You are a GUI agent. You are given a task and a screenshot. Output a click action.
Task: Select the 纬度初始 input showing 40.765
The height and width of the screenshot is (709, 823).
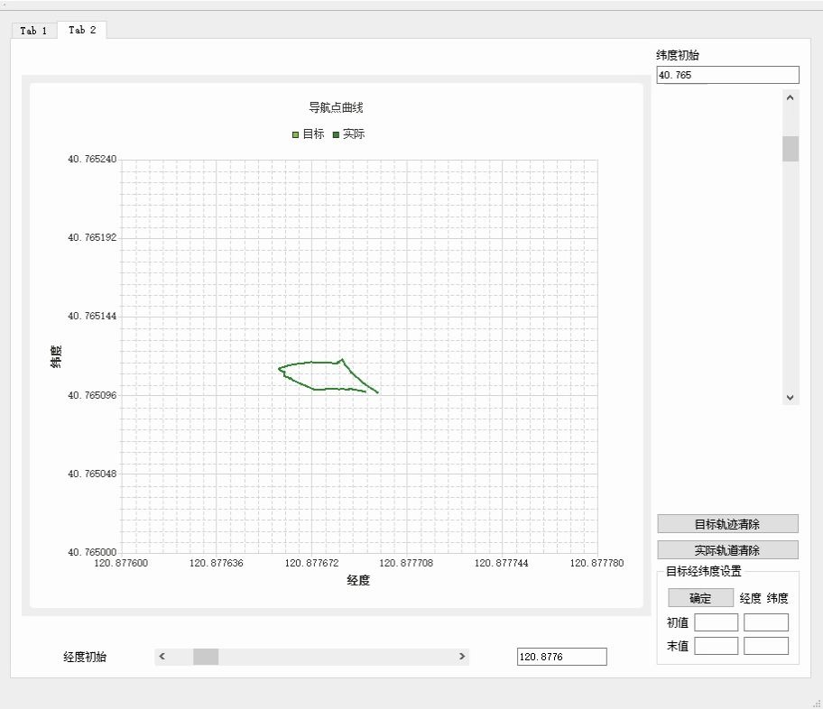(727, 75)
